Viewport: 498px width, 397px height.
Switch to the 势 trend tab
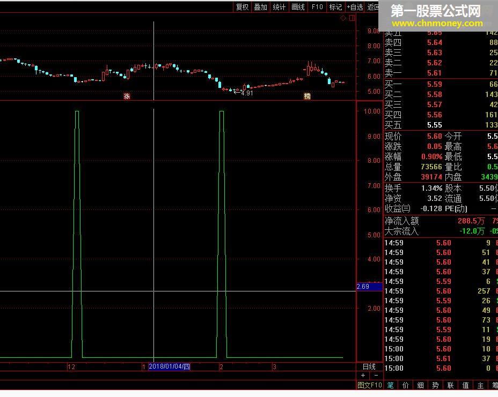tap(435, 385)
